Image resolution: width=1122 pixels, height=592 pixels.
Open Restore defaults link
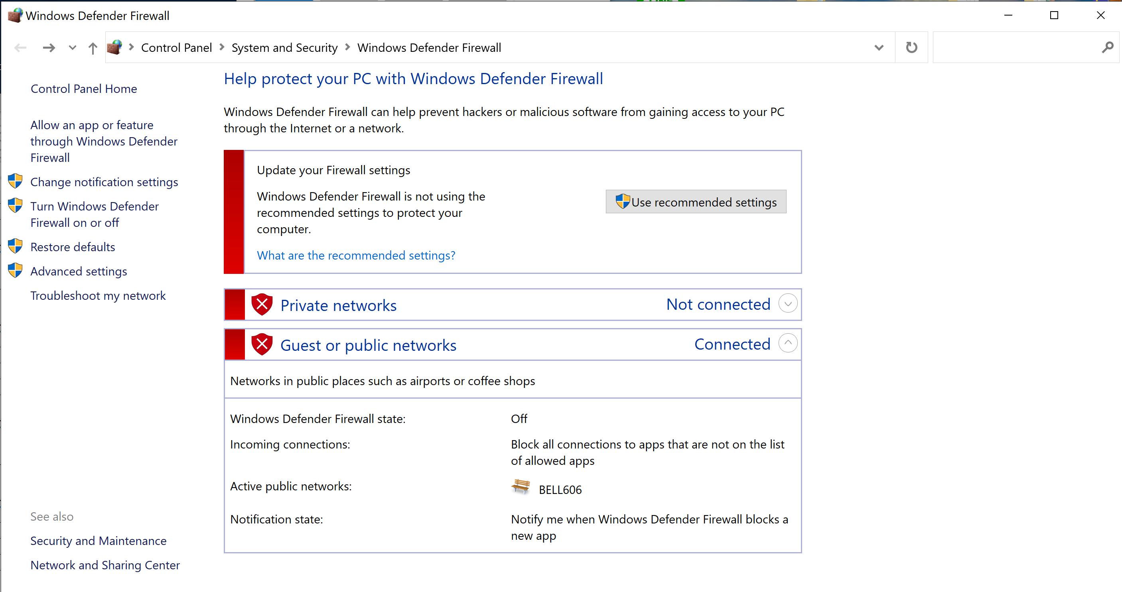click(x=73, y=247)
